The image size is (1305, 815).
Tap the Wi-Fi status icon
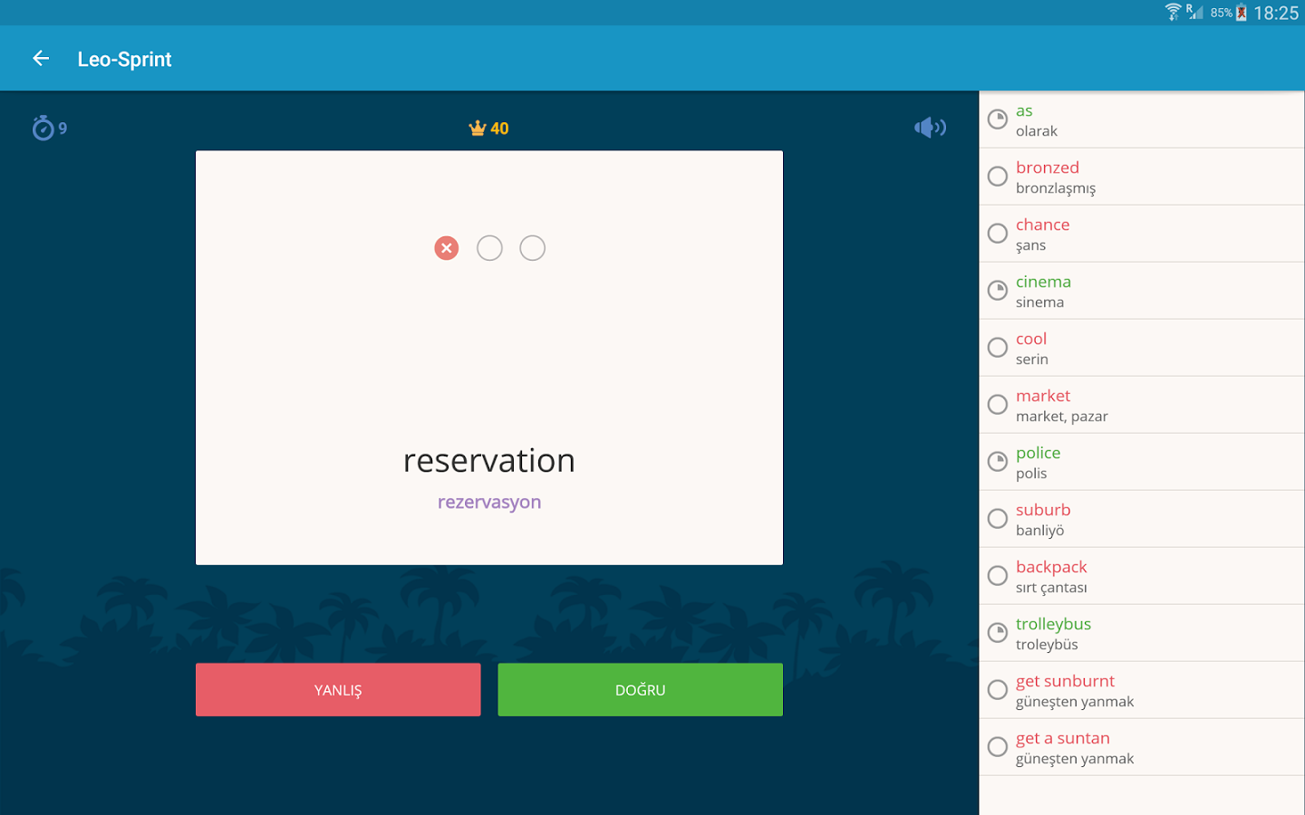[1174, 12]
